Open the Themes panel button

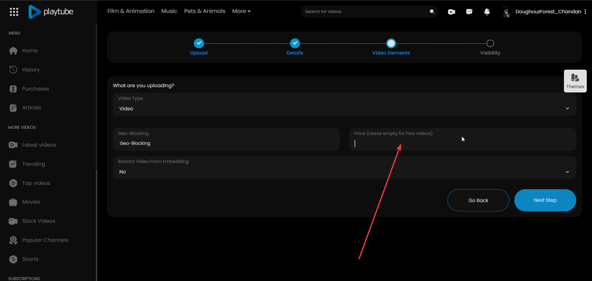575,81
